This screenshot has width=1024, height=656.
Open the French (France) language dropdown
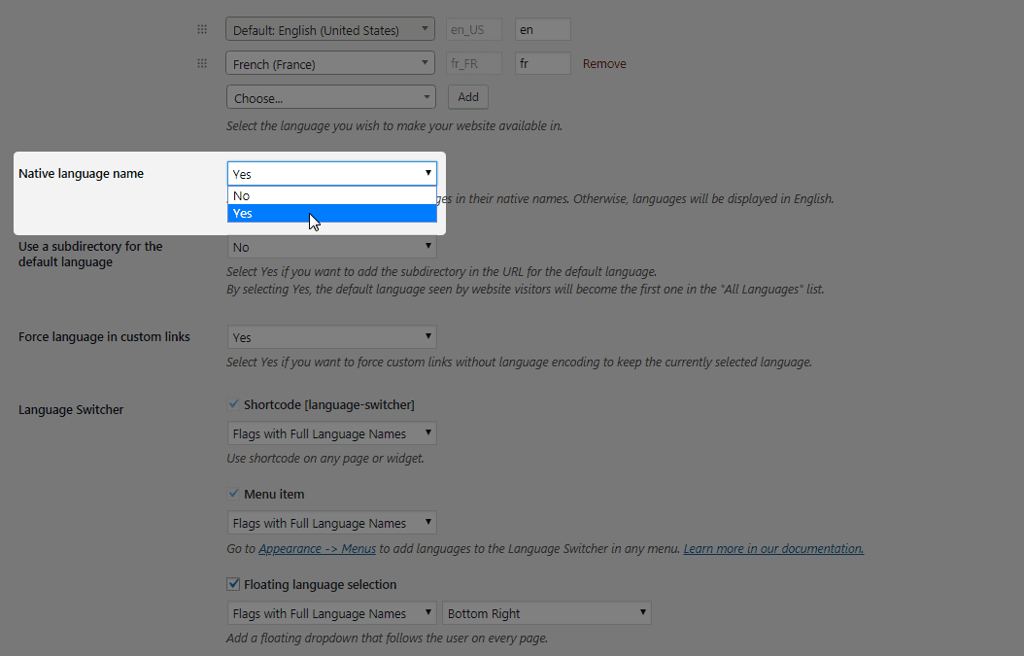click(x=329, y=64)
